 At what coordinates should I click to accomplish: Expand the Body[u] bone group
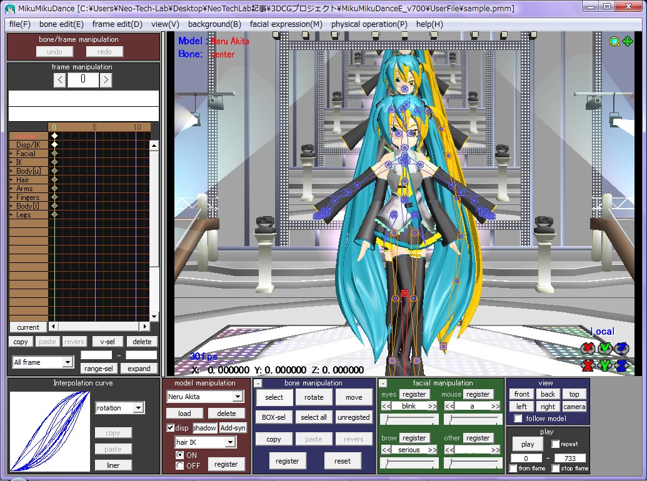pos(11,171)
